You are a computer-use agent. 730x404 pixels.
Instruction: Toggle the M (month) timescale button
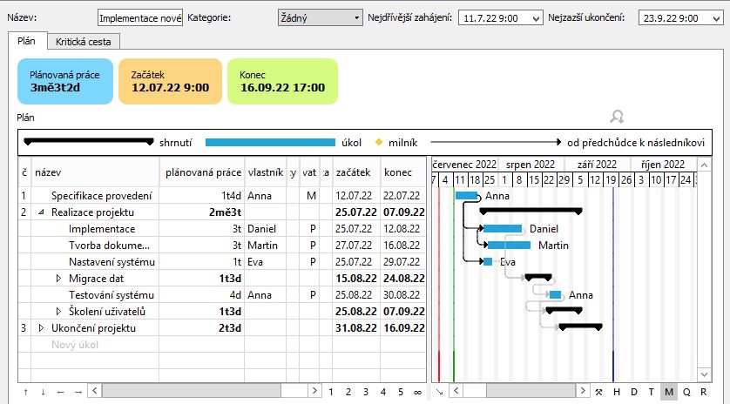coord(668,392)
